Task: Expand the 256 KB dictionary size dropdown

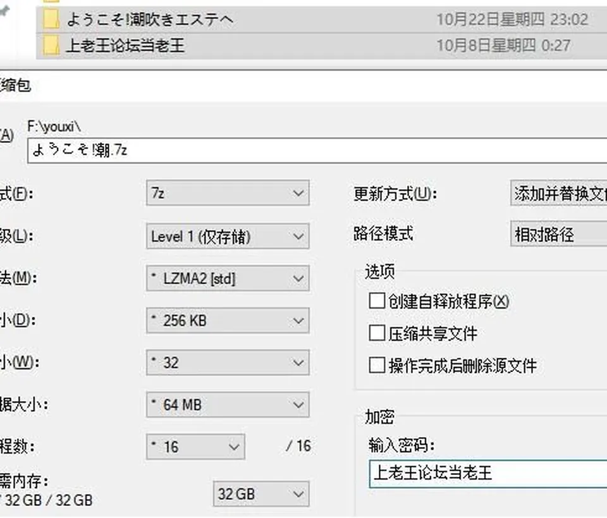Action: pos(228,321)
